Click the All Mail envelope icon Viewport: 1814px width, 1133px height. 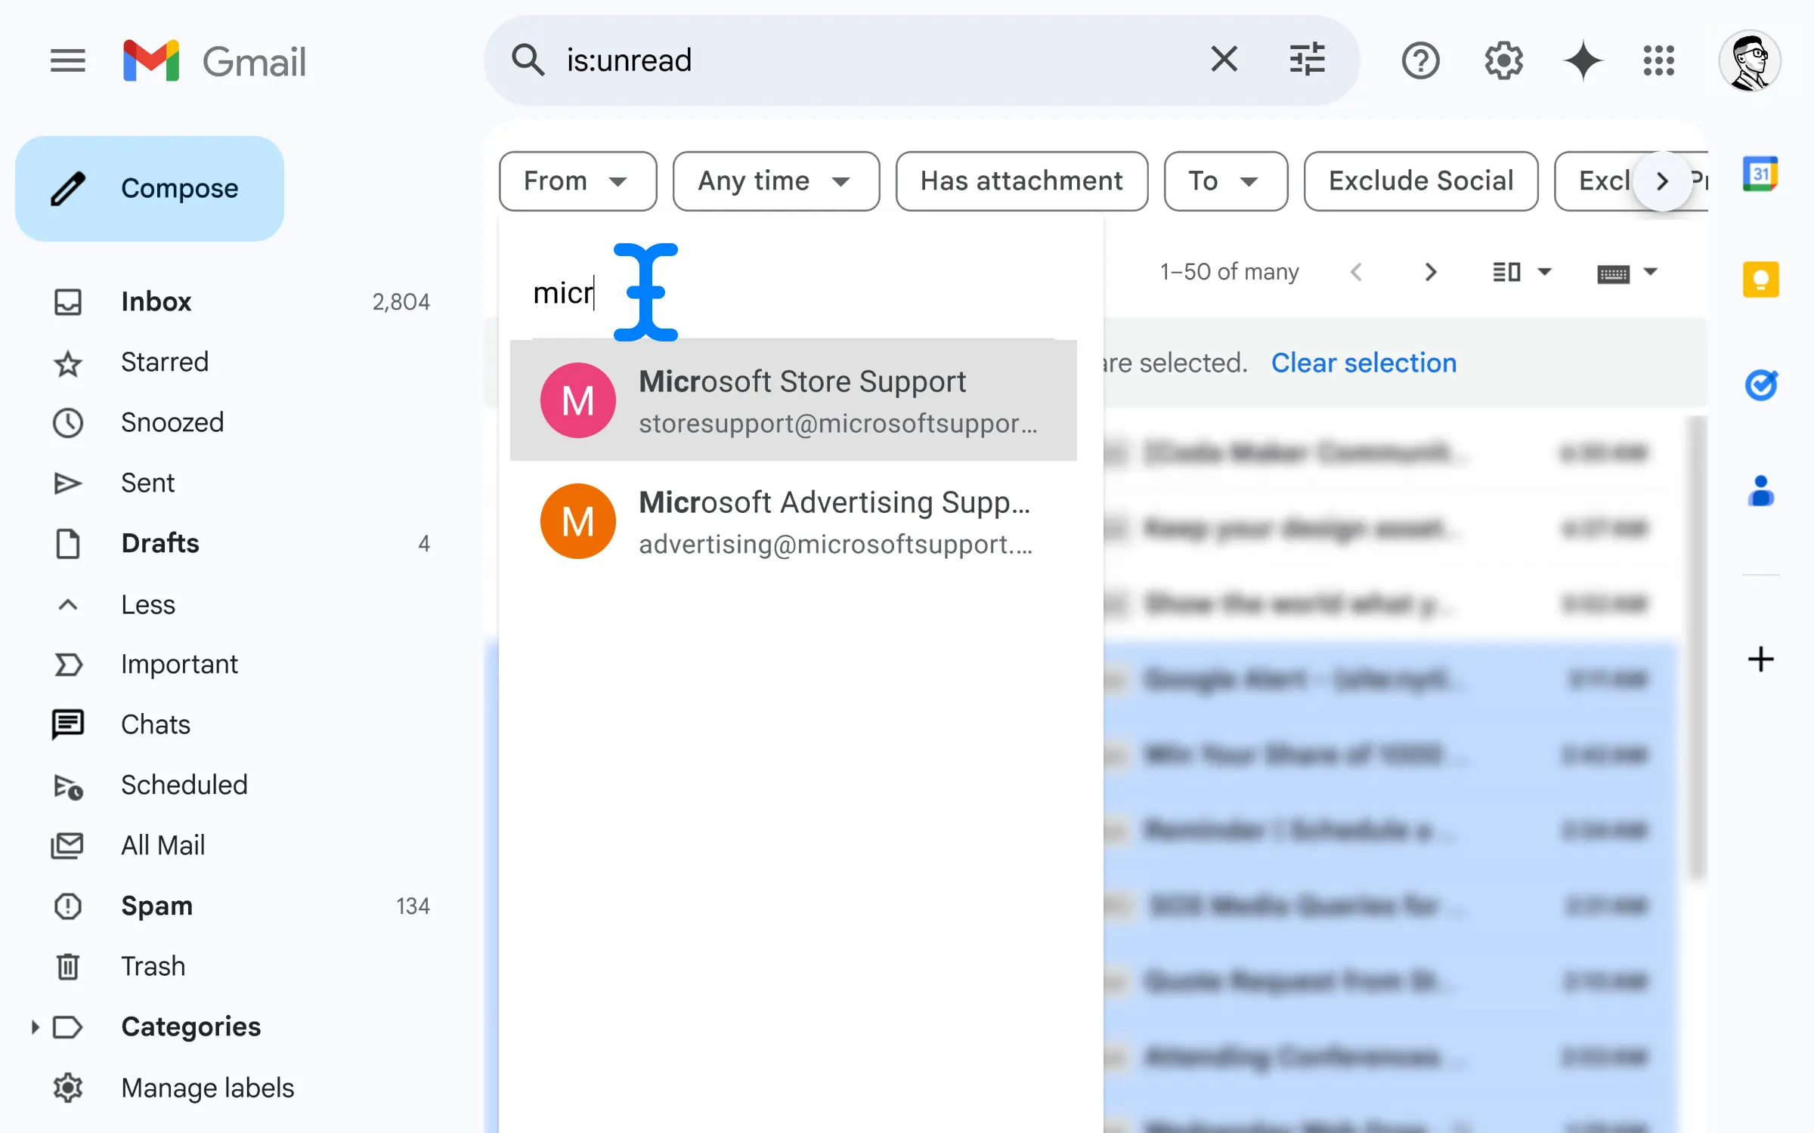coord(67,845)
